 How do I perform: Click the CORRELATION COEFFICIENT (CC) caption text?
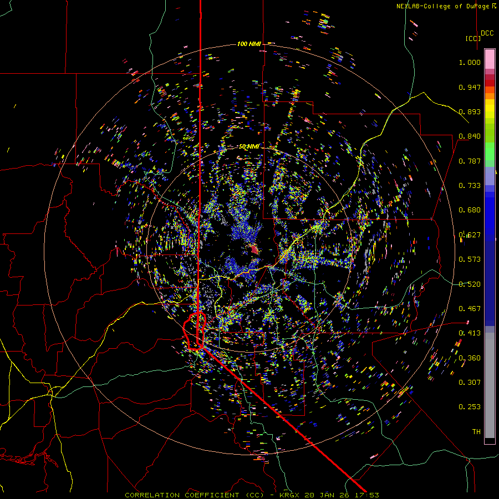tap(194, 495)
